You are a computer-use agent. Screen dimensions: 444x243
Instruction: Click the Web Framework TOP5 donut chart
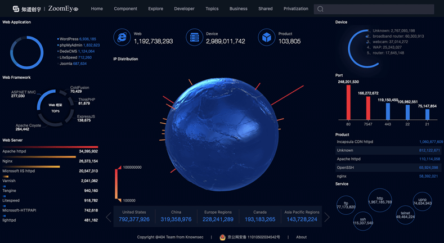[56, 108]
